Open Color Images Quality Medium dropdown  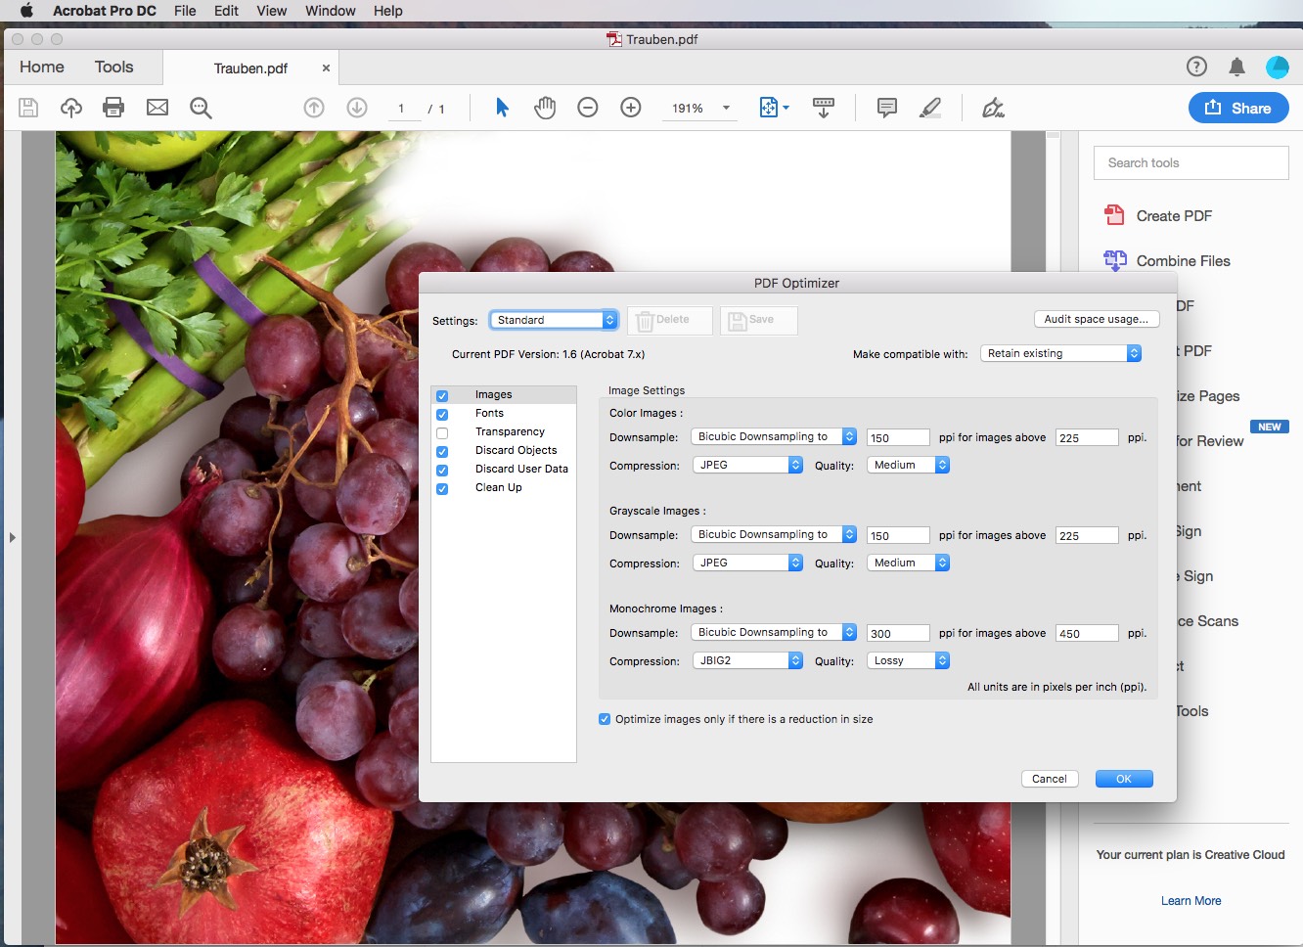pyautogui.click(x=908, y=465)
